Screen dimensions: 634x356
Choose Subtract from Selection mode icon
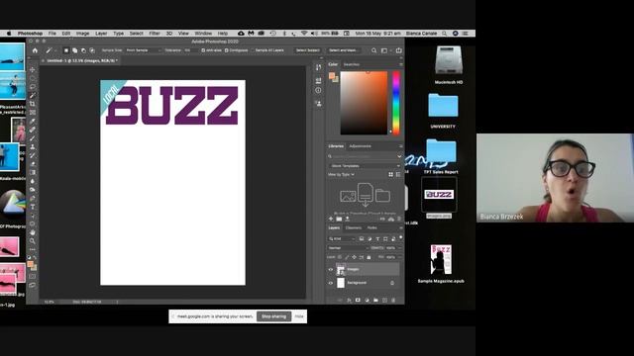pyautogui.click(x=83, y=50)
